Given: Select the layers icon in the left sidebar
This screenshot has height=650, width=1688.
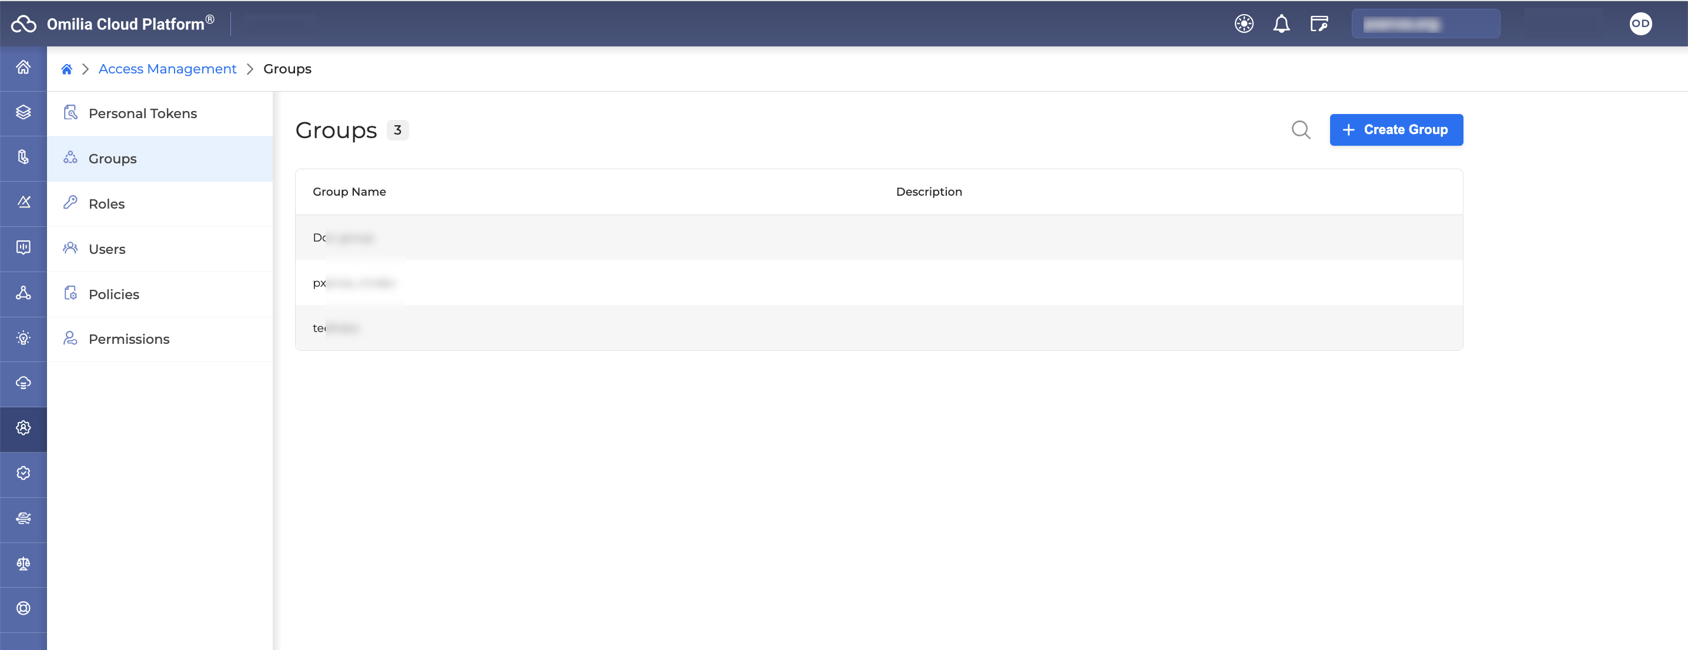Looking at the screenshot, I should click(x=24, y=113).
